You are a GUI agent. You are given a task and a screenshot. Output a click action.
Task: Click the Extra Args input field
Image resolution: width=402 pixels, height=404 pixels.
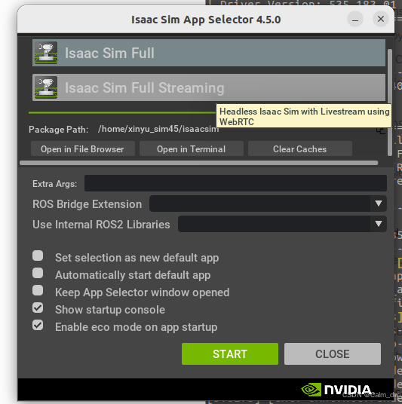point(235,183)
